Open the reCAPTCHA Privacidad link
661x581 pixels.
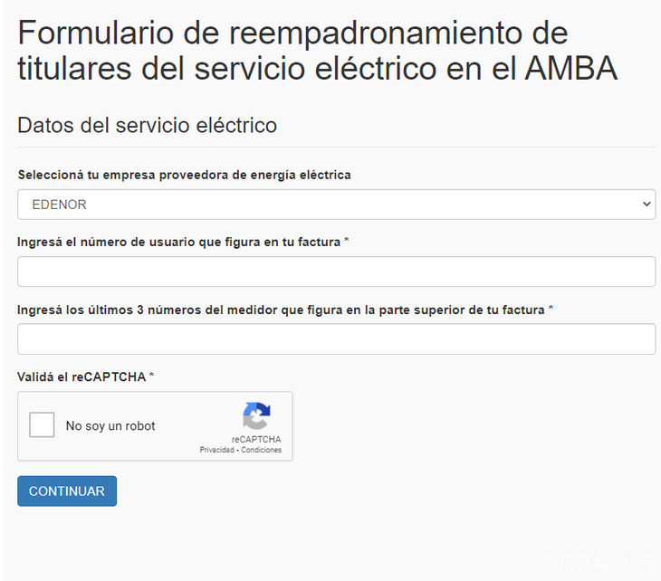click(x=218, y=450)
